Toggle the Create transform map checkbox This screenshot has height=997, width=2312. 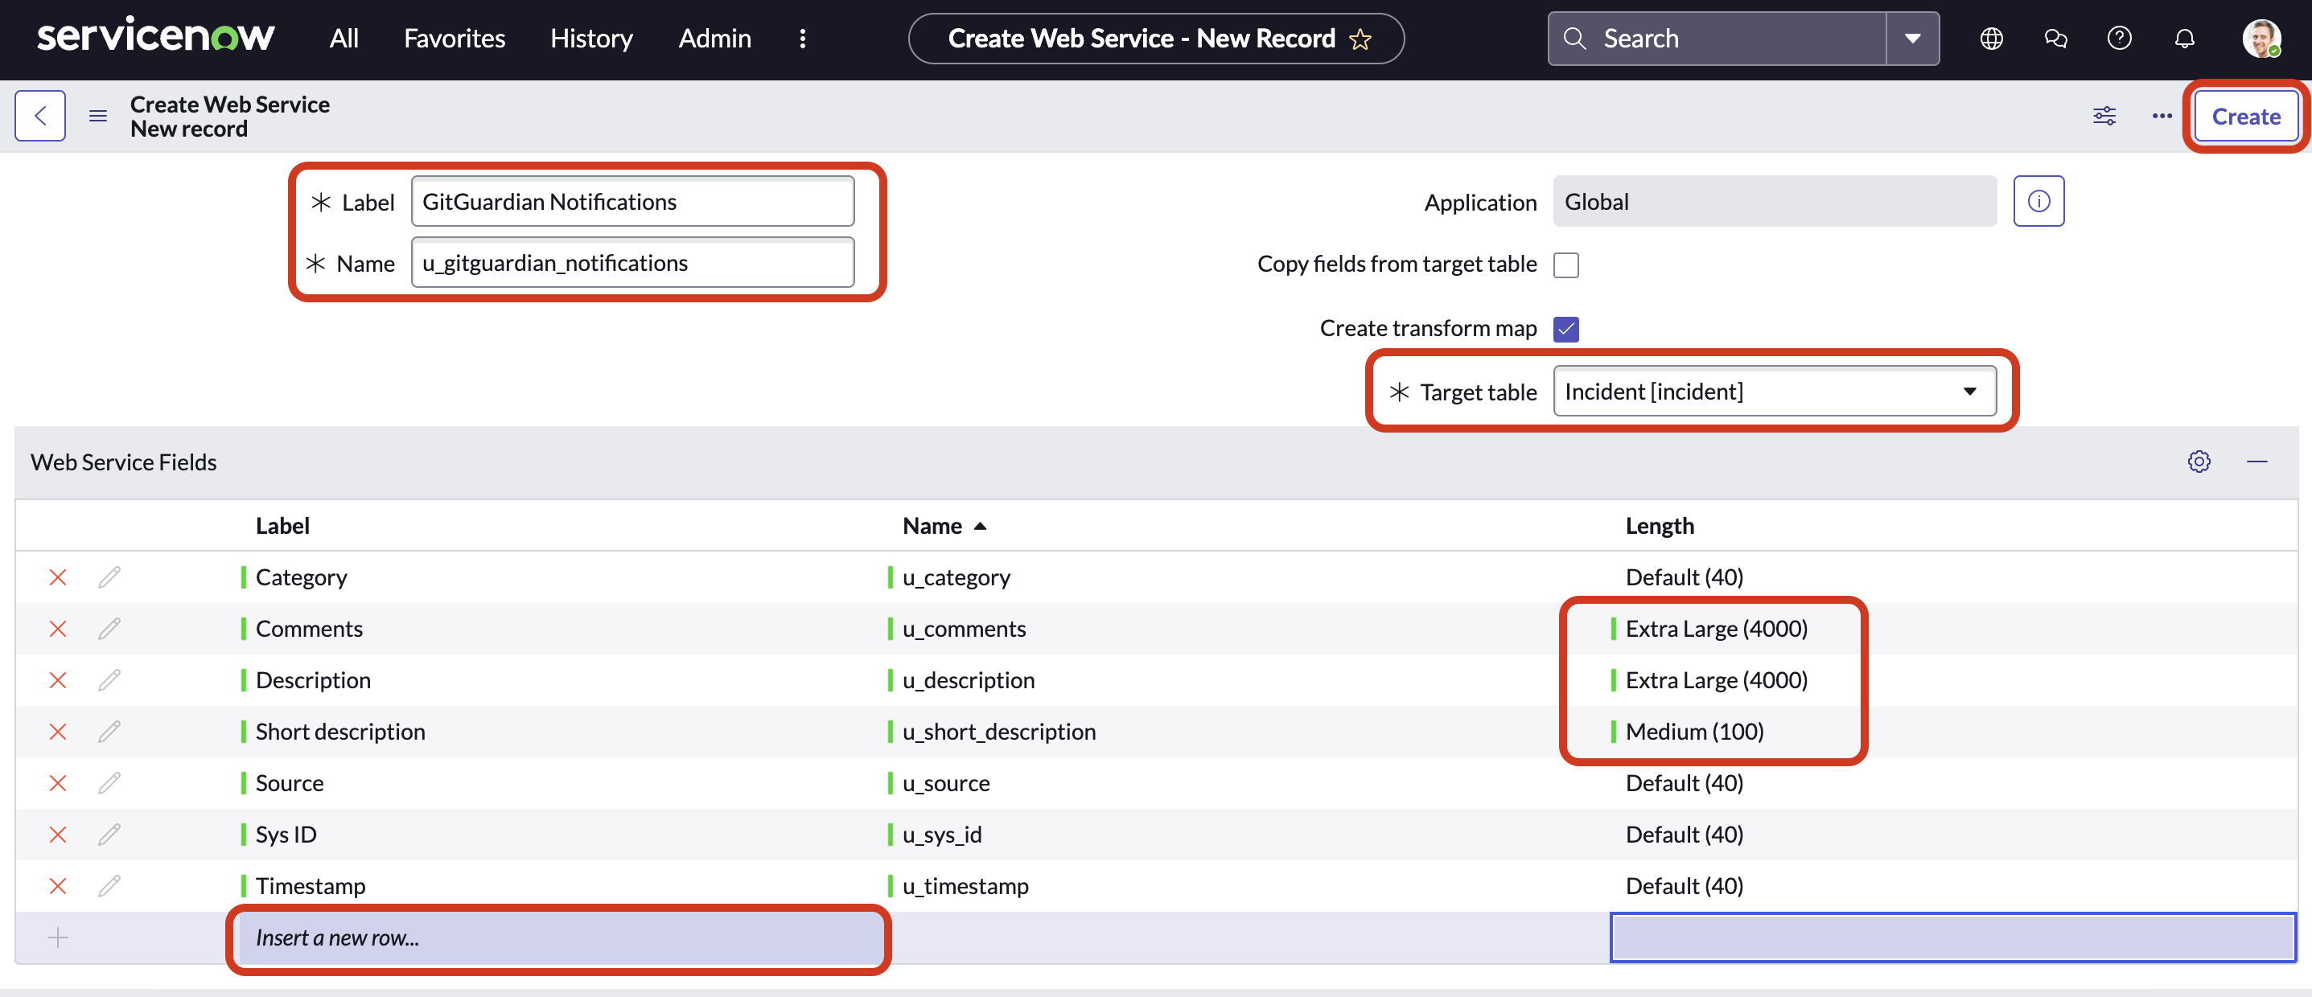pyautogui.click(x=1567, y=327)
